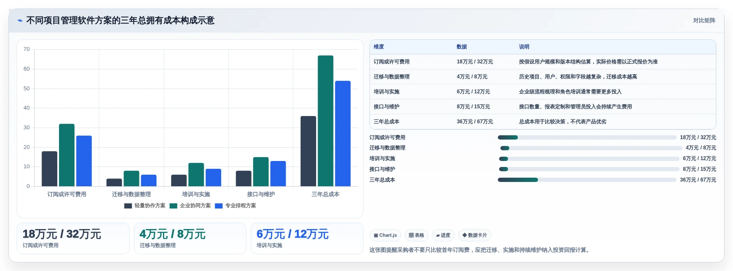Click the description 总成本用于比较决策，不代表产品优劣
Screen dimensions: 733x271
(563, 122)
